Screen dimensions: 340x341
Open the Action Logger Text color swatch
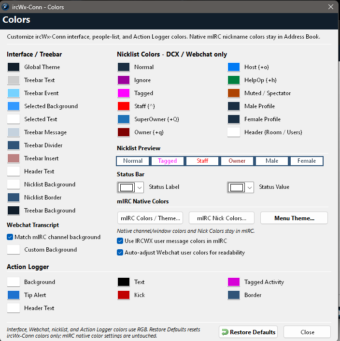point(124,282)
